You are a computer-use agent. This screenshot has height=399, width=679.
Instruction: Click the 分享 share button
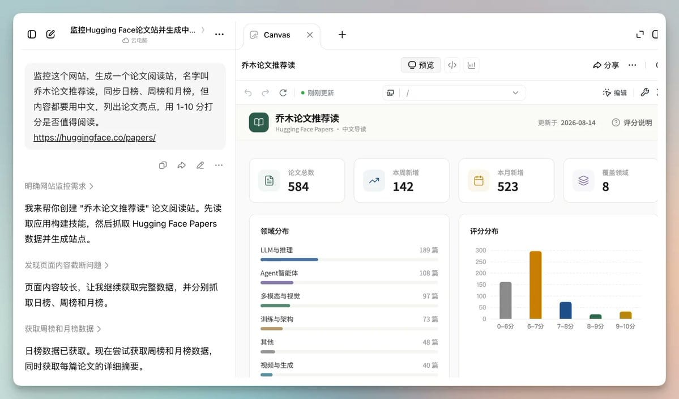pos(606,65)
